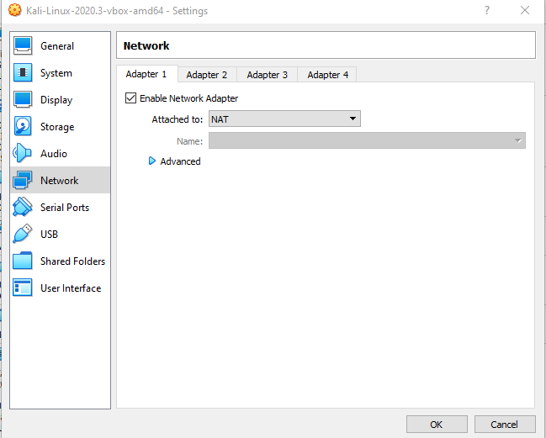The image size is (546, 438).
Task: Click the Attached to label
Action: 178,119
